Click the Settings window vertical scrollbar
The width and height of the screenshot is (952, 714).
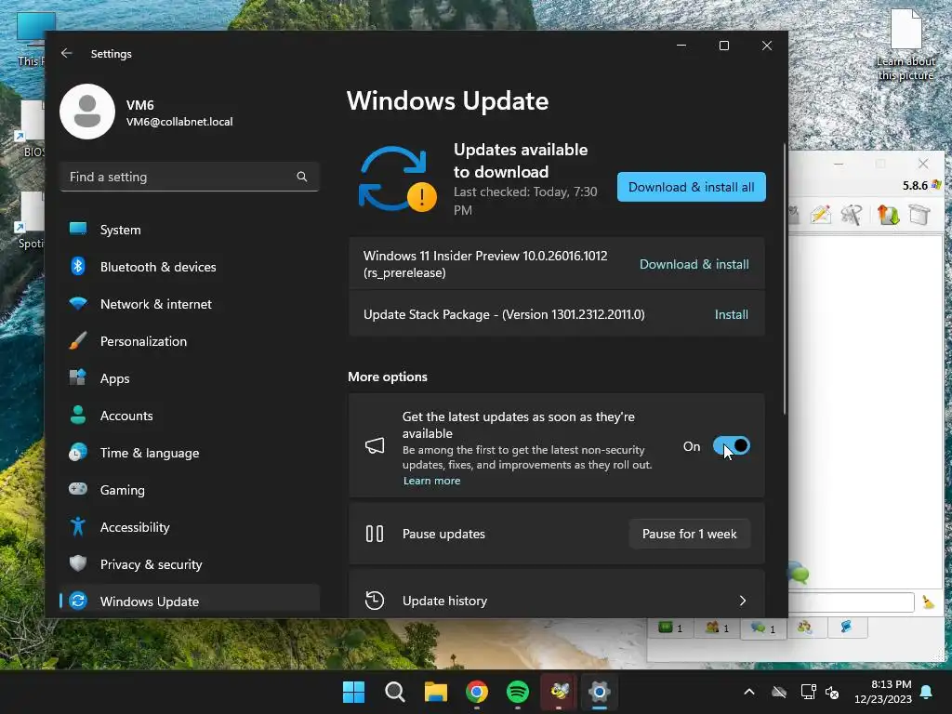(785, 279)
